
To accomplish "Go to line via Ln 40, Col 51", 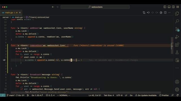I will [95, 95].
